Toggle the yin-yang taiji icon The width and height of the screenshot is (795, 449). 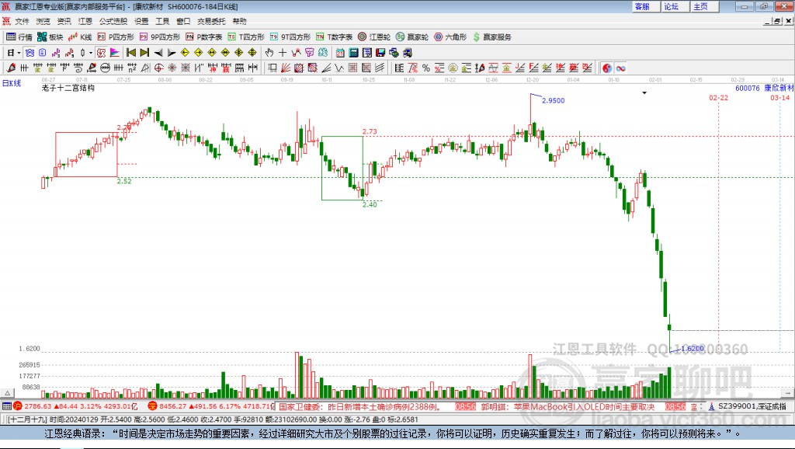(x=607, y=68)
